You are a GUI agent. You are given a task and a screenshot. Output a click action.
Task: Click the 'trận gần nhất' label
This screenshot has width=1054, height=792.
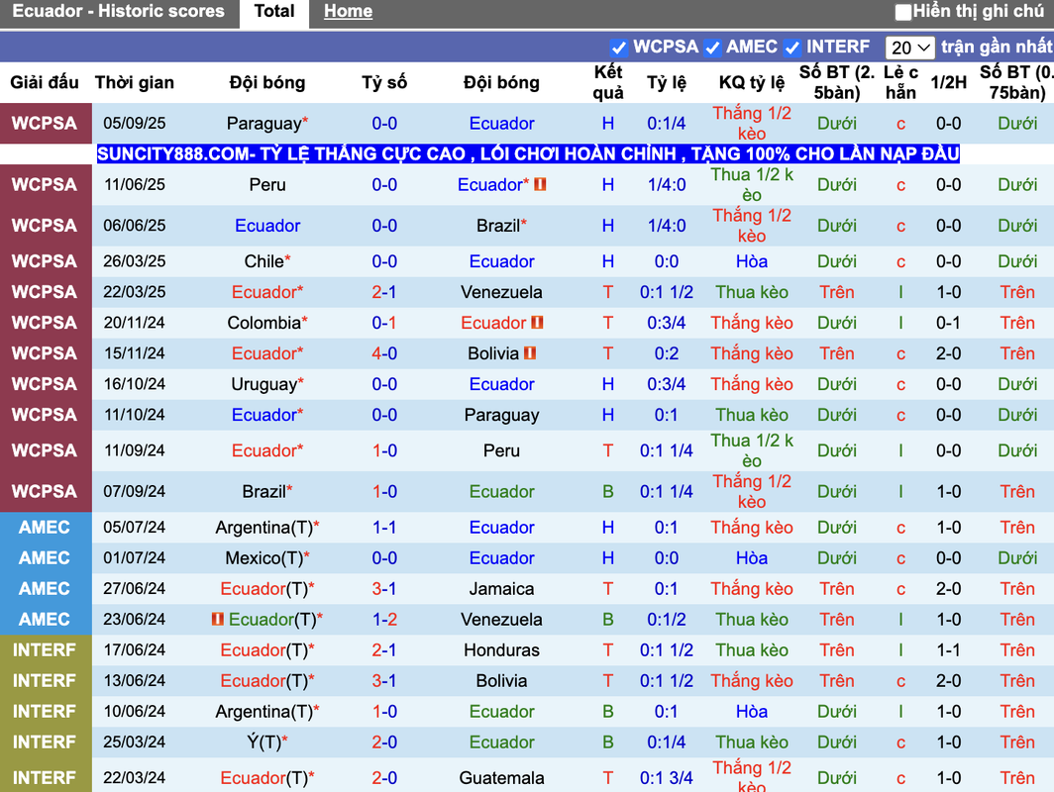point(997,47)
